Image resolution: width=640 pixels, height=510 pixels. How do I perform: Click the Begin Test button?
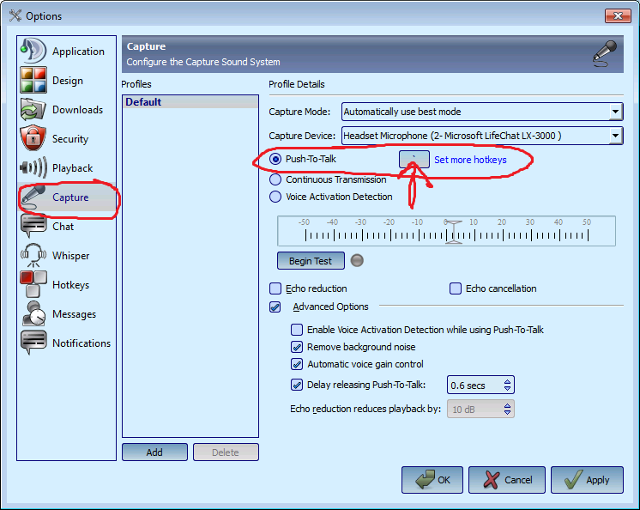[311, 260]
